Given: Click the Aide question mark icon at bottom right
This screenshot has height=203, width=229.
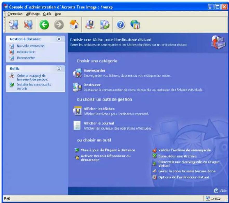Looking at the screenshot, I should 216,191.
